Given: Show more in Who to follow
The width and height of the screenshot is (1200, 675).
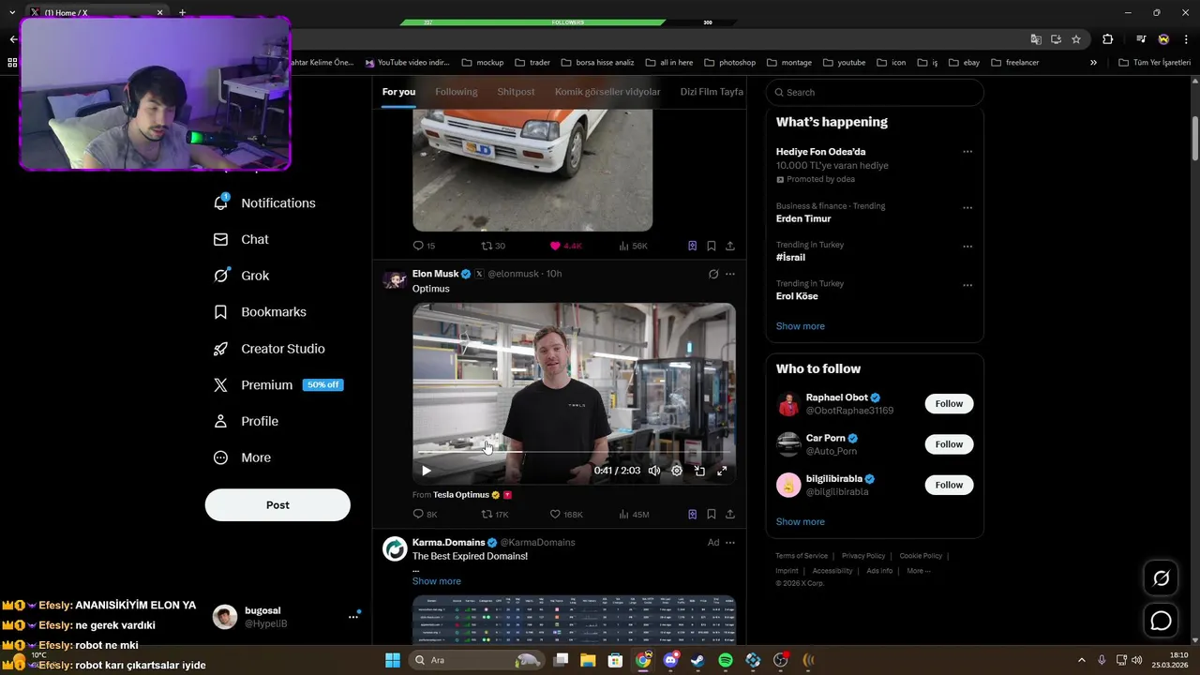Looking at the screenshot, I should tap(801, 521).
